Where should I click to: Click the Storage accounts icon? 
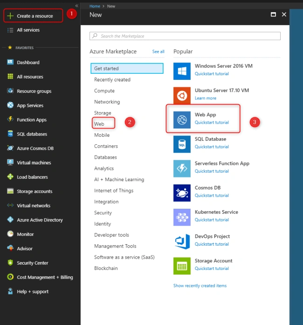coord(10,191)
